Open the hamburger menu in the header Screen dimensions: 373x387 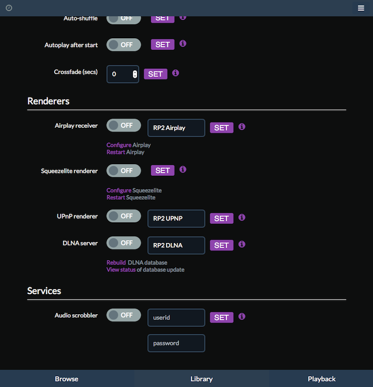[361, 8]
